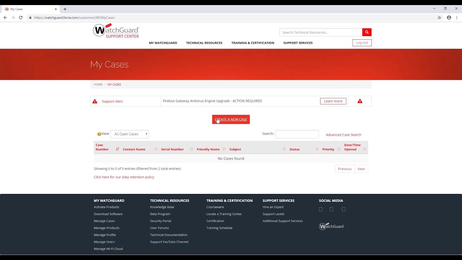Image resolution: width=462 pixels, height=260 pixels.
Task: Sort by Status column arrows
Action: point(317,149)
